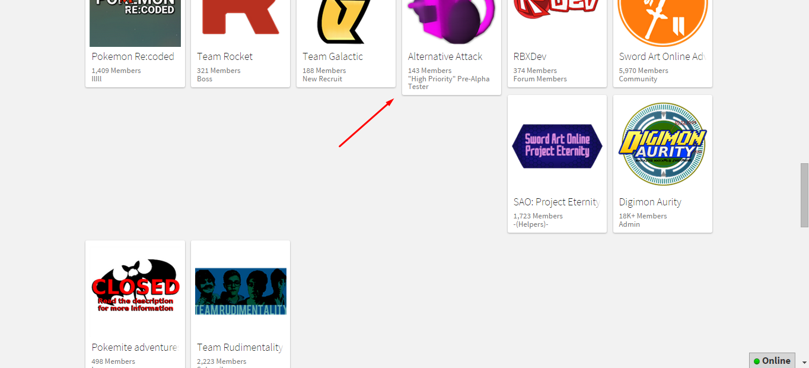
Task: Open the SAO: Project Eternity title
Action: (556, 202)
